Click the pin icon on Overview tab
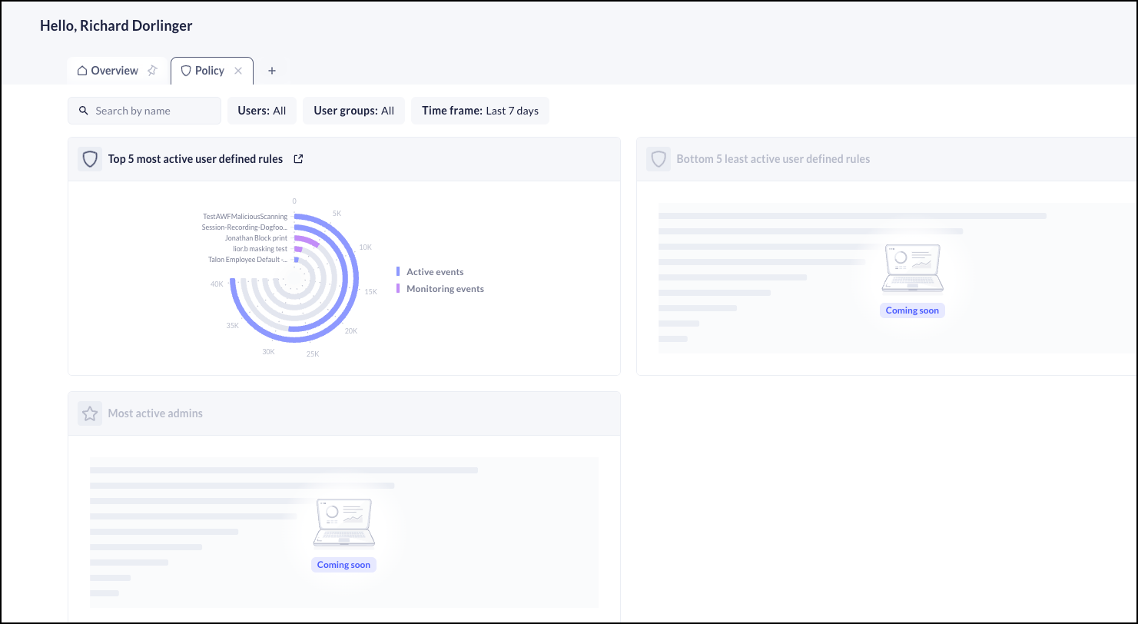Image resolution: width=1138 pixels, height=624 pixels. tap(152, 71)
